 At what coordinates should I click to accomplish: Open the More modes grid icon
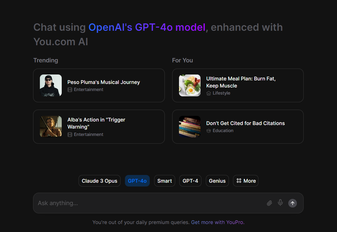point(239,181)
